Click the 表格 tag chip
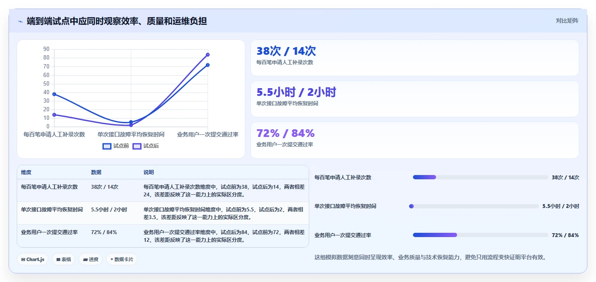The height and width of the screenshot is (282, 596). (63, 259)
